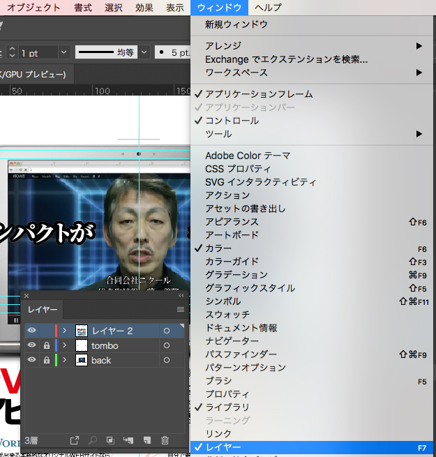Expand tombo layer with chevron
Viewport: 436px width, 457px height.
(65, 345)
